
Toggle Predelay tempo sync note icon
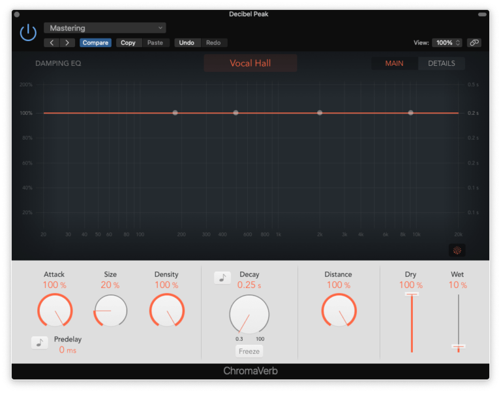click(40, 343)
